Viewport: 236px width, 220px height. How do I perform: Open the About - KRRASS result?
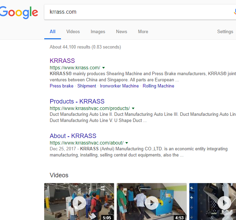(73, 136)
